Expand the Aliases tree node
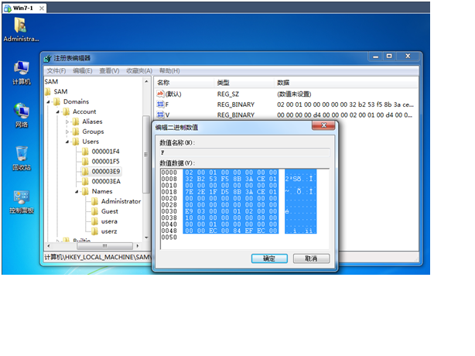Screen dimensions: 475x356 (x=67, y=122)
